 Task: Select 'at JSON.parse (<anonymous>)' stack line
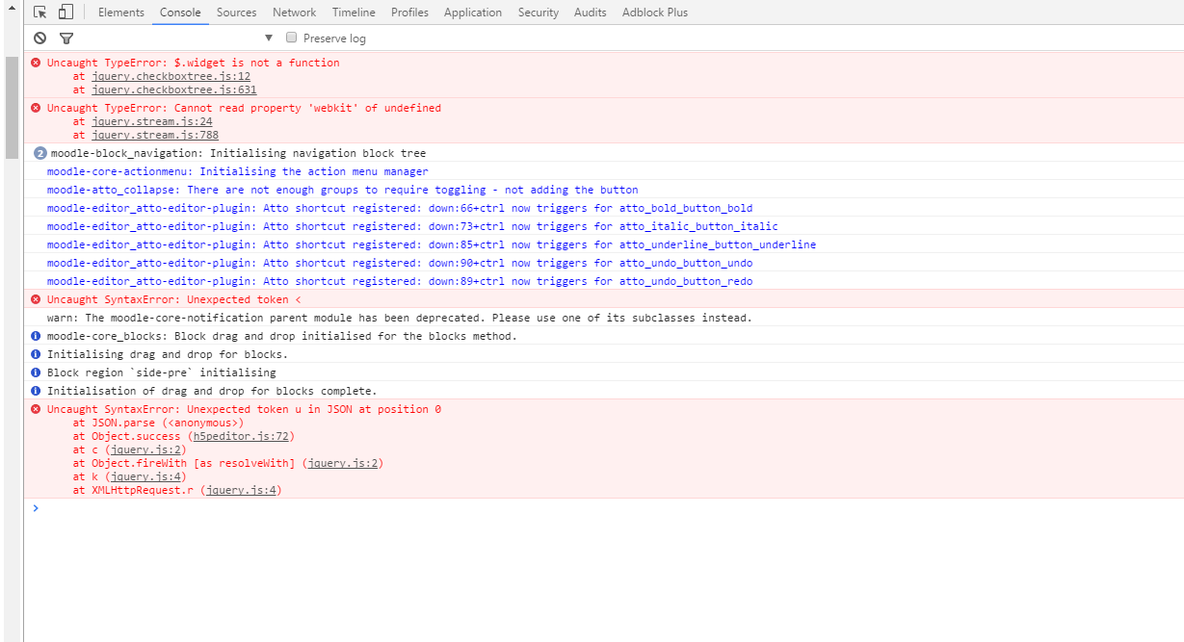pos(158,423)
